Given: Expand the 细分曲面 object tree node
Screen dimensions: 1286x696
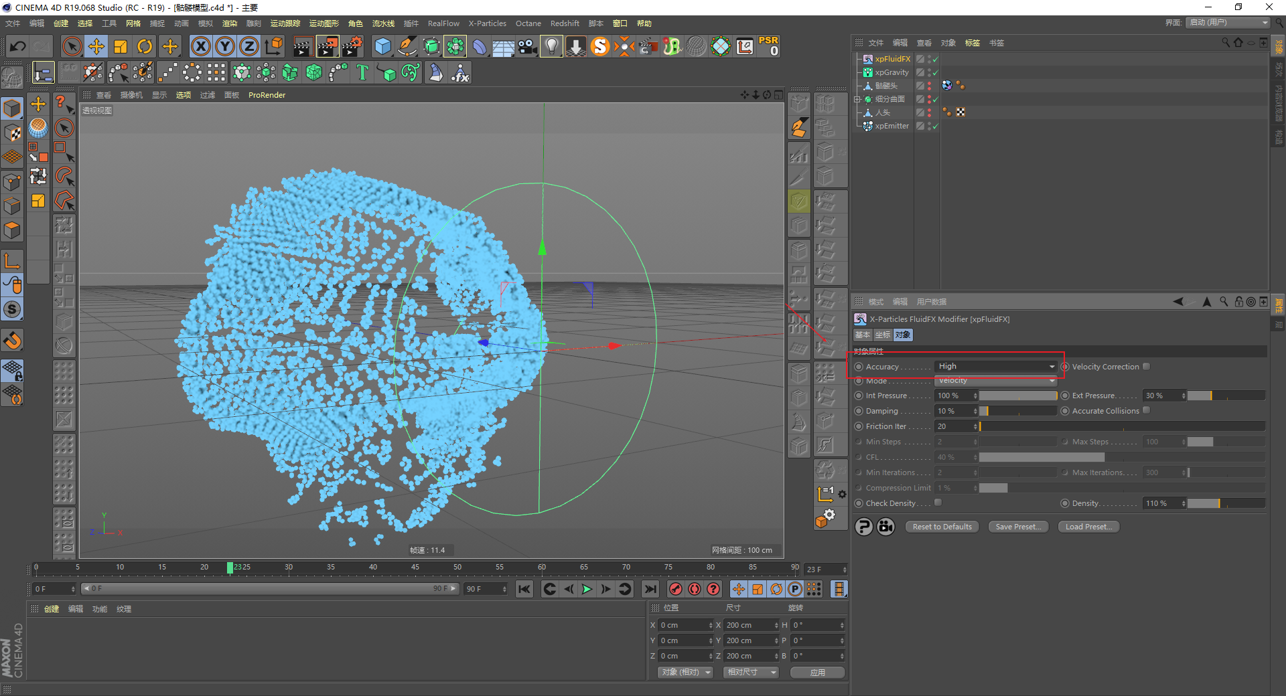Looking at the screenshot, I should click(857, 99).
